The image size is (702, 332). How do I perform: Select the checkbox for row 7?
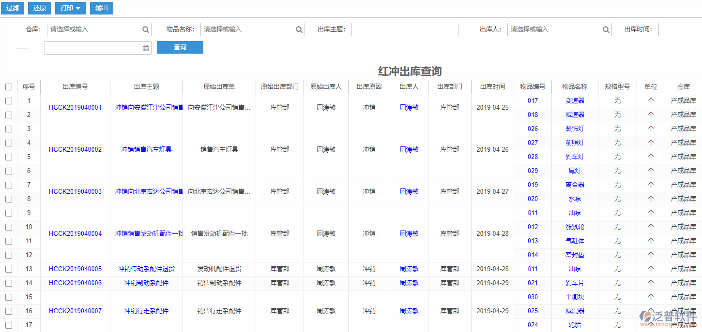point(8,185)
